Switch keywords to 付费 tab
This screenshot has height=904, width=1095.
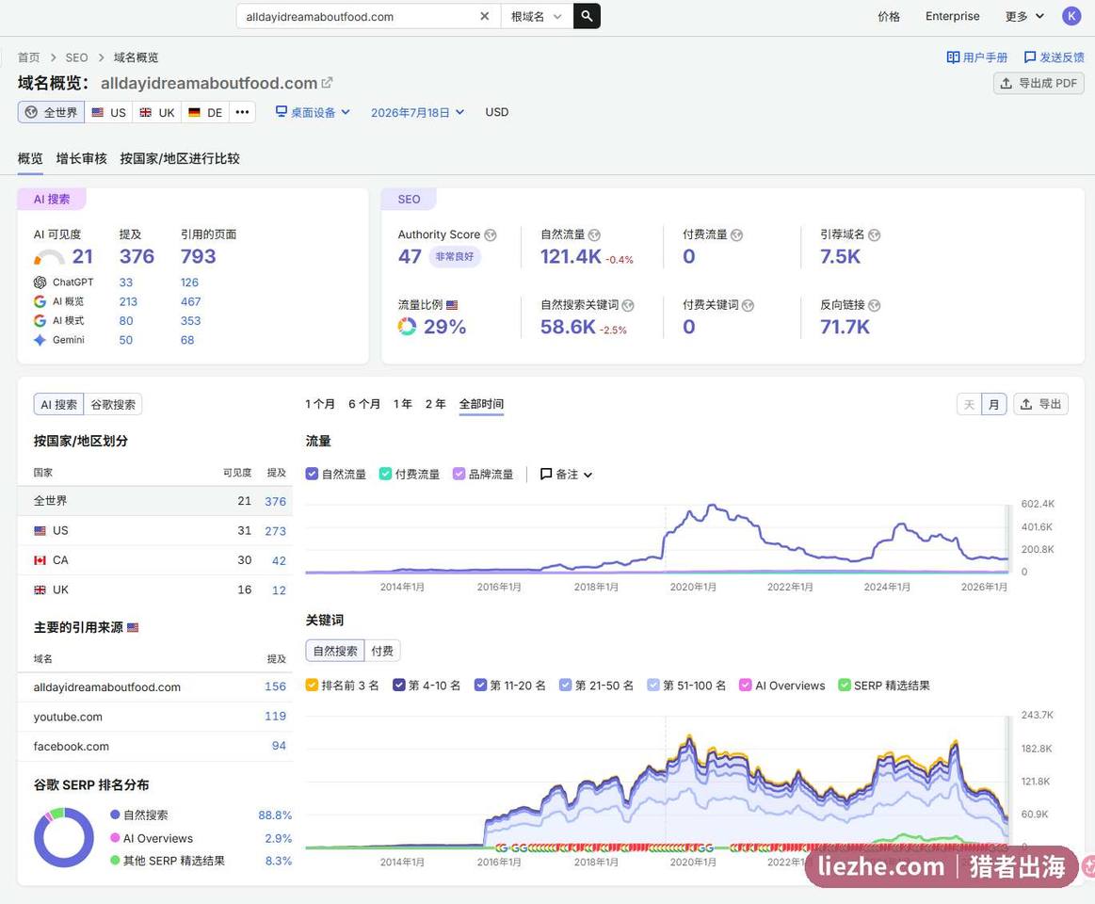pyautogui.click(x=382, y=651)
